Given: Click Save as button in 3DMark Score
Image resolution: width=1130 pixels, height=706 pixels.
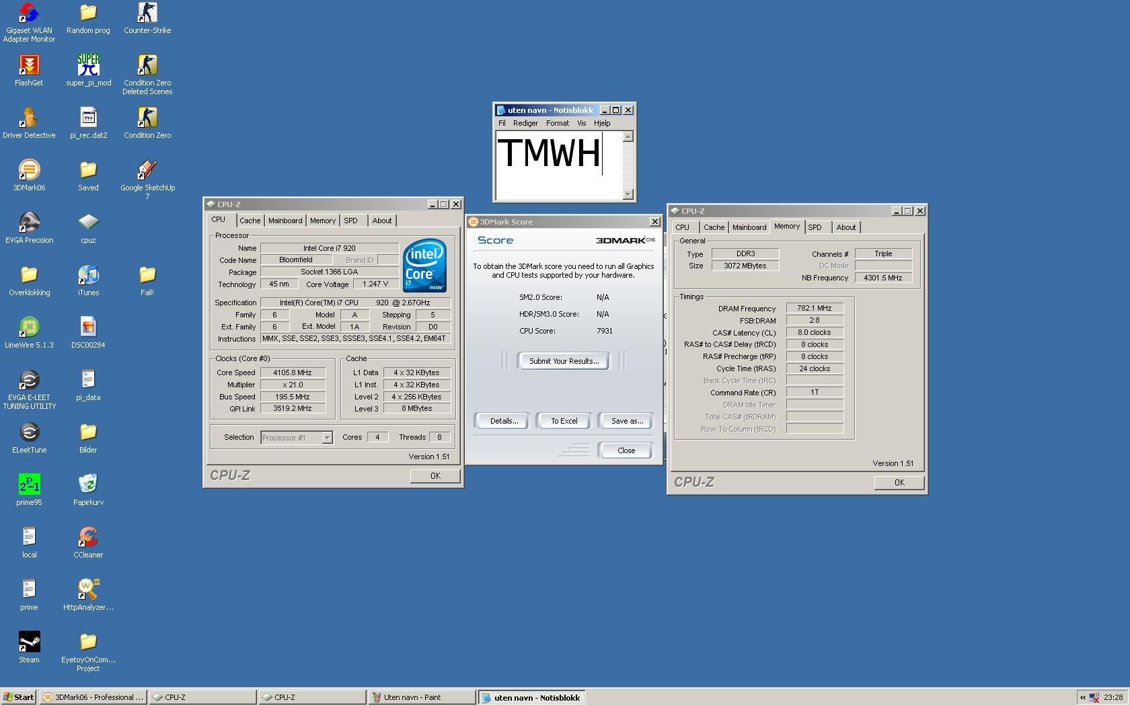Looking at the screenshot, I should tap(627, 421).
